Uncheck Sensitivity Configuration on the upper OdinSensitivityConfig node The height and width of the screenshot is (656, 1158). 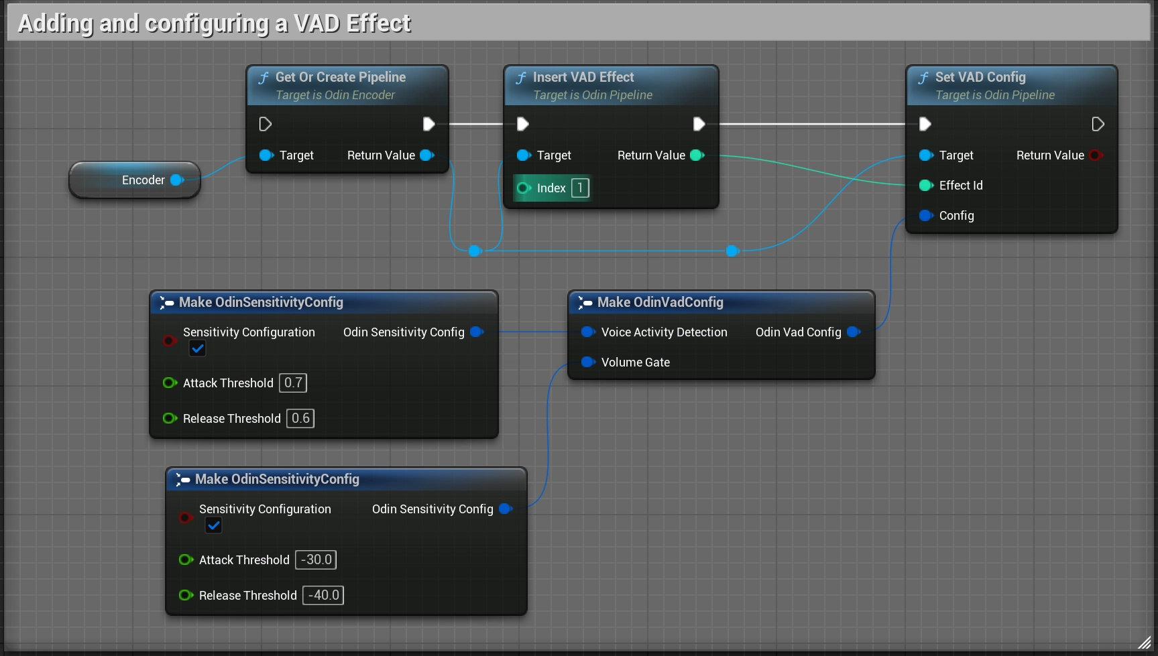coord(197,348)
